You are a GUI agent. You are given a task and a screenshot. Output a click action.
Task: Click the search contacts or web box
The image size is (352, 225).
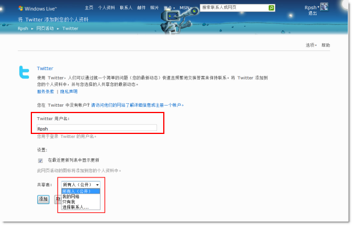(234, 8)
